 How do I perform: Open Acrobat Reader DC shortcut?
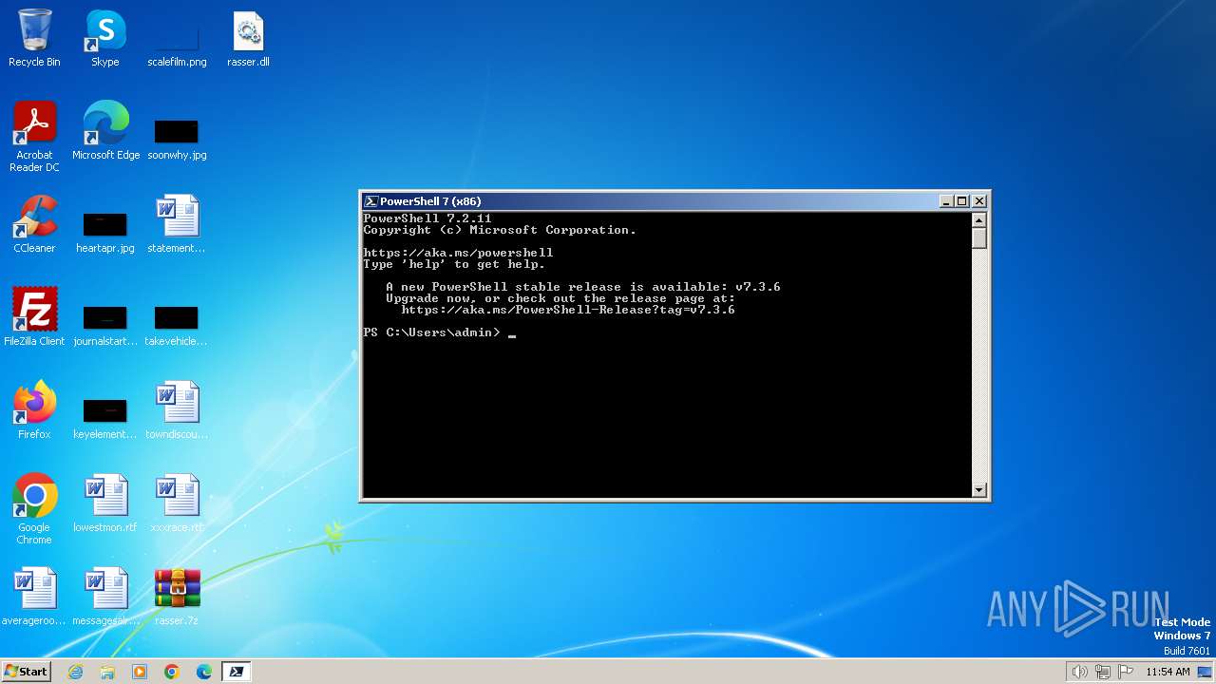(x=34, y=137)
